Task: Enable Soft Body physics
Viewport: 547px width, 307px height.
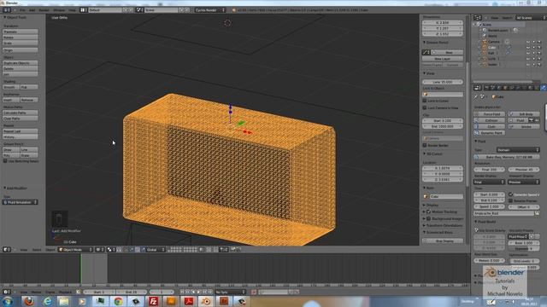Action: pos(523,114)
